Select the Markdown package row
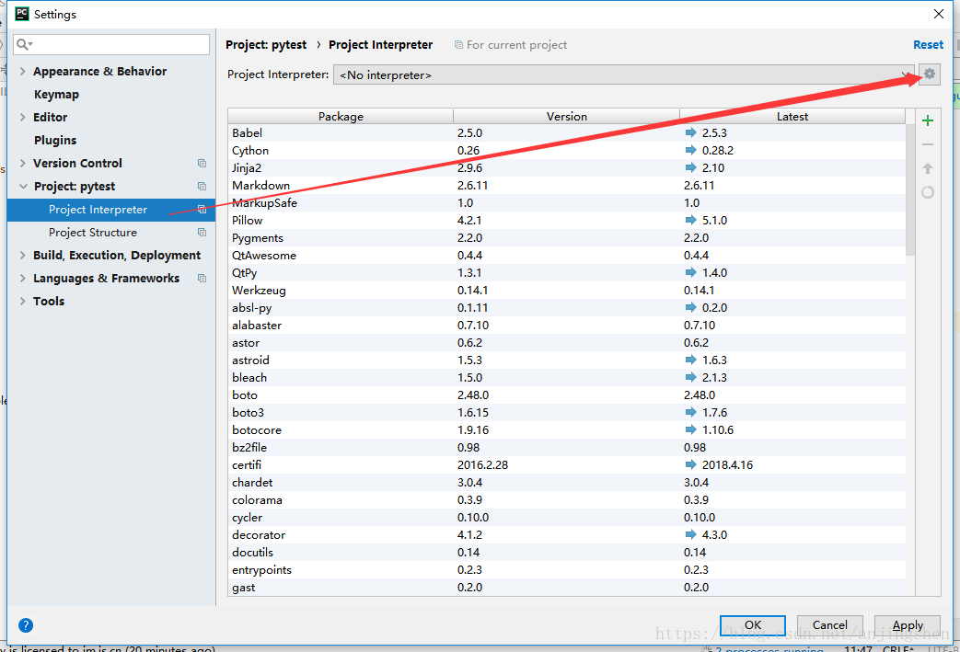The image size is (960, 652). 567,186
